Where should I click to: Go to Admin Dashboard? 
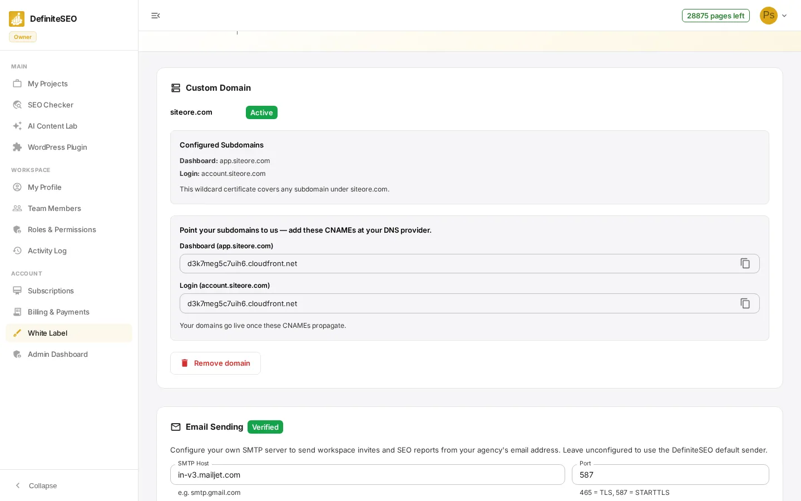pyautogui.click(x=69, y=354)
